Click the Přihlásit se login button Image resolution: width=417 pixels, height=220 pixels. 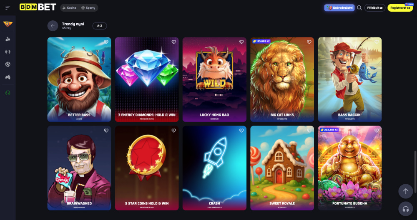(x=375, y=8)
